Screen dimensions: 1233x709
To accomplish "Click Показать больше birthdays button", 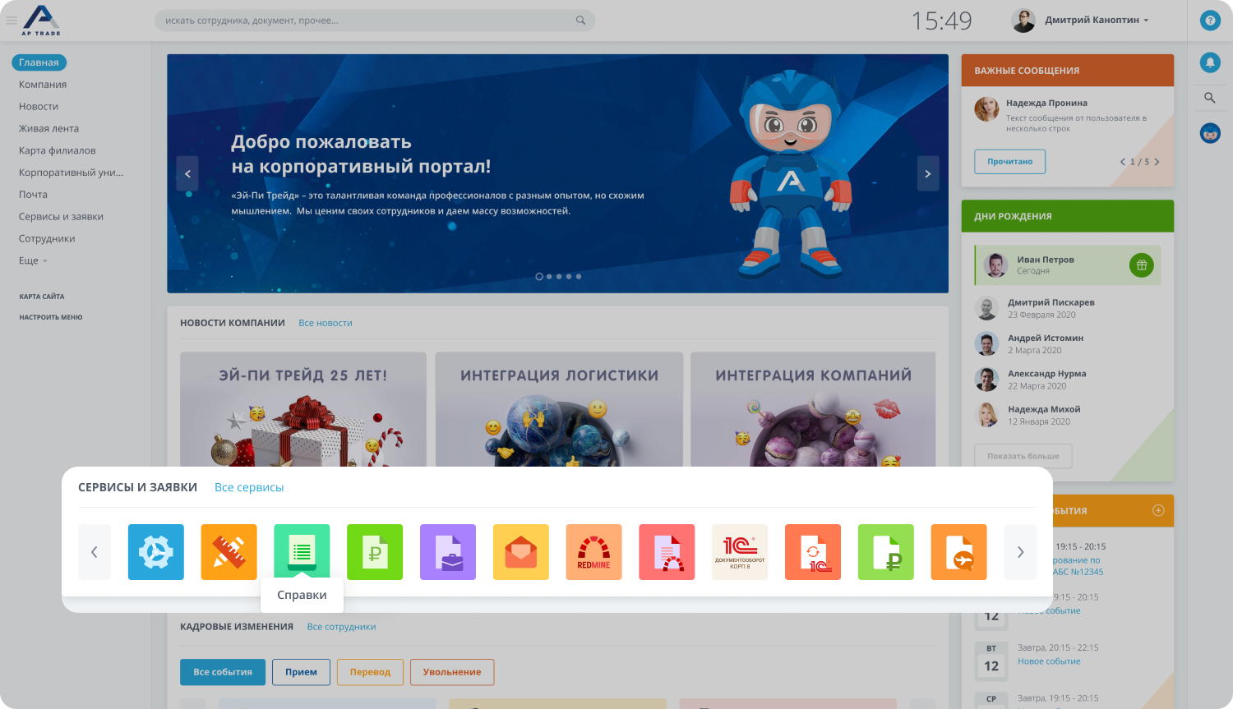I will (1023, 456).
